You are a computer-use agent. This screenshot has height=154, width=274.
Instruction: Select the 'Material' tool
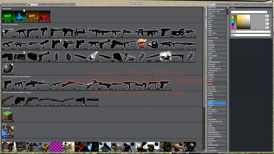(x=217, y=105)
